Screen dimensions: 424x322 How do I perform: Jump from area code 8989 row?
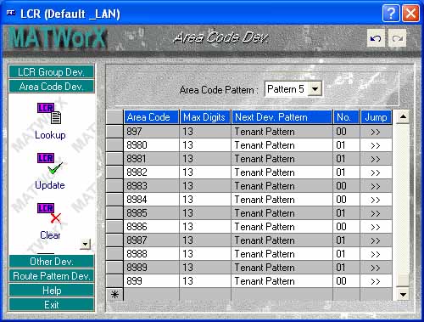[376, 268]
